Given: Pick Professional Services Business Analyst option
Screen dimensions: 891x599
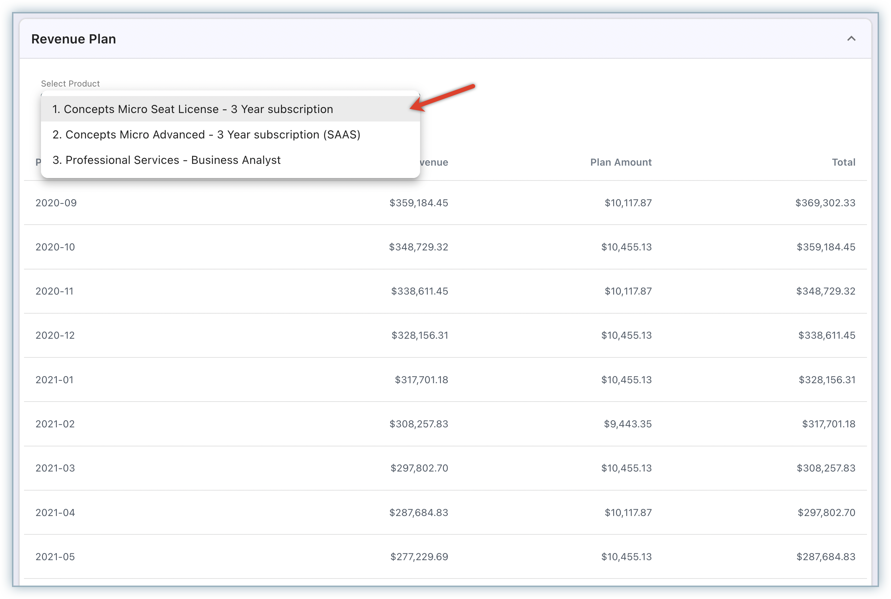Looking at the screenshot, I should pyautogui.click(x=166, y=160).
